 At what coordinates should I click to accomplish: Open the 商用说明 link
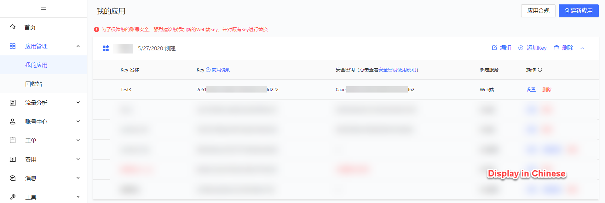(221, 70)
